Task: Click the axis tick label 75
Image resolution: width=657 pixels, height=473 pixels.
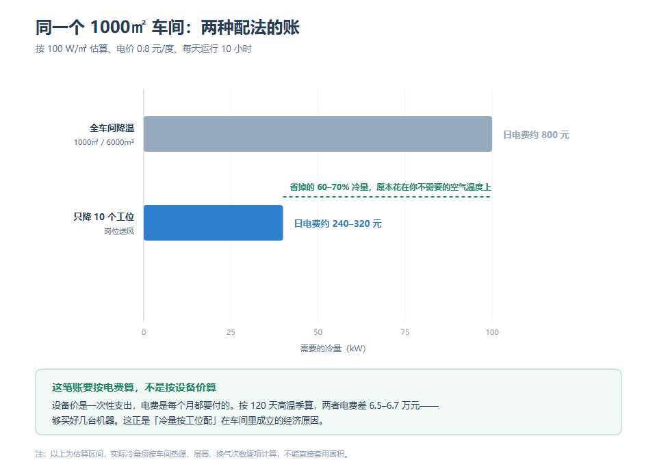Action: coord(404,332)
